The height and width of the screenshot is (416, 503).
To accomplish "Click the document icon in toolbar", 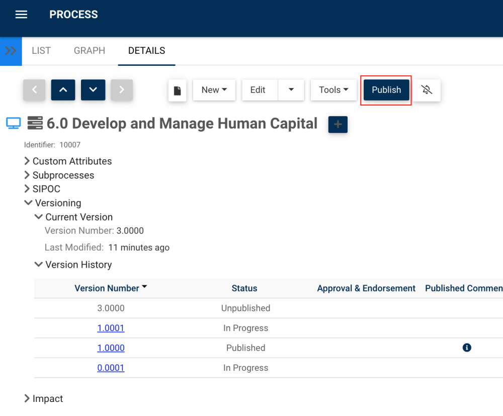I will (x=177, y=90).
